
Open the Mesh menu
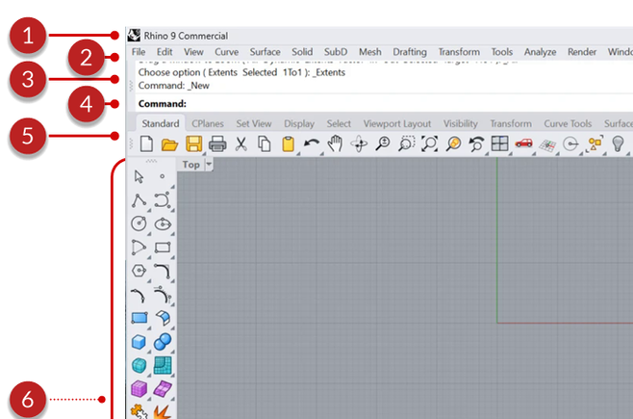(x=370, y=52)
